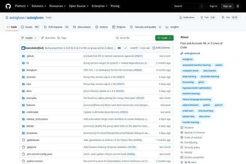This screenshot has width=246, height=164.
Task: Open the green Code dropdown button
Action: click(x=164, y=38)
